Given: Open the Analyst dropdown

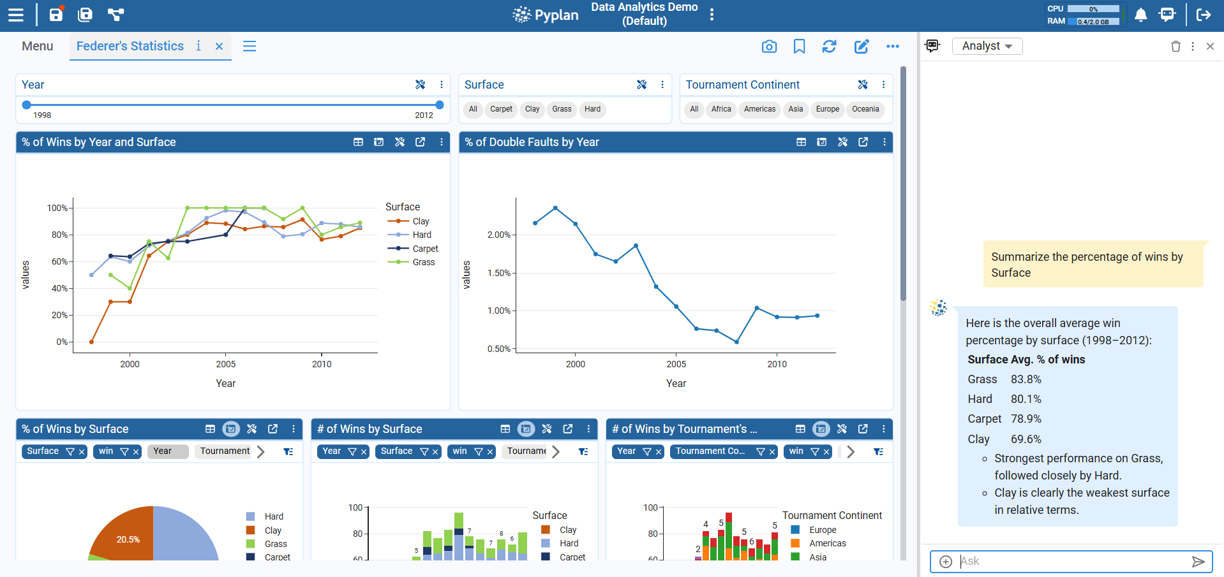Looking at the screenshot, I should (987, 46).
